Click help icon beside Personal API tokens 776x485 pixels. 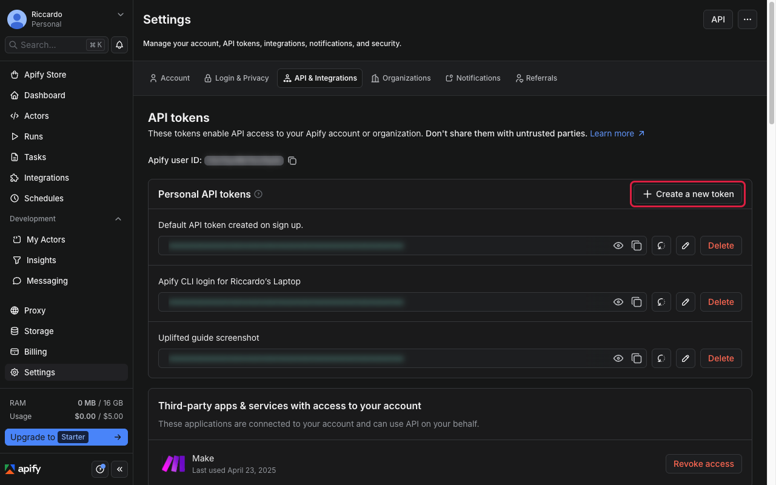258,195
